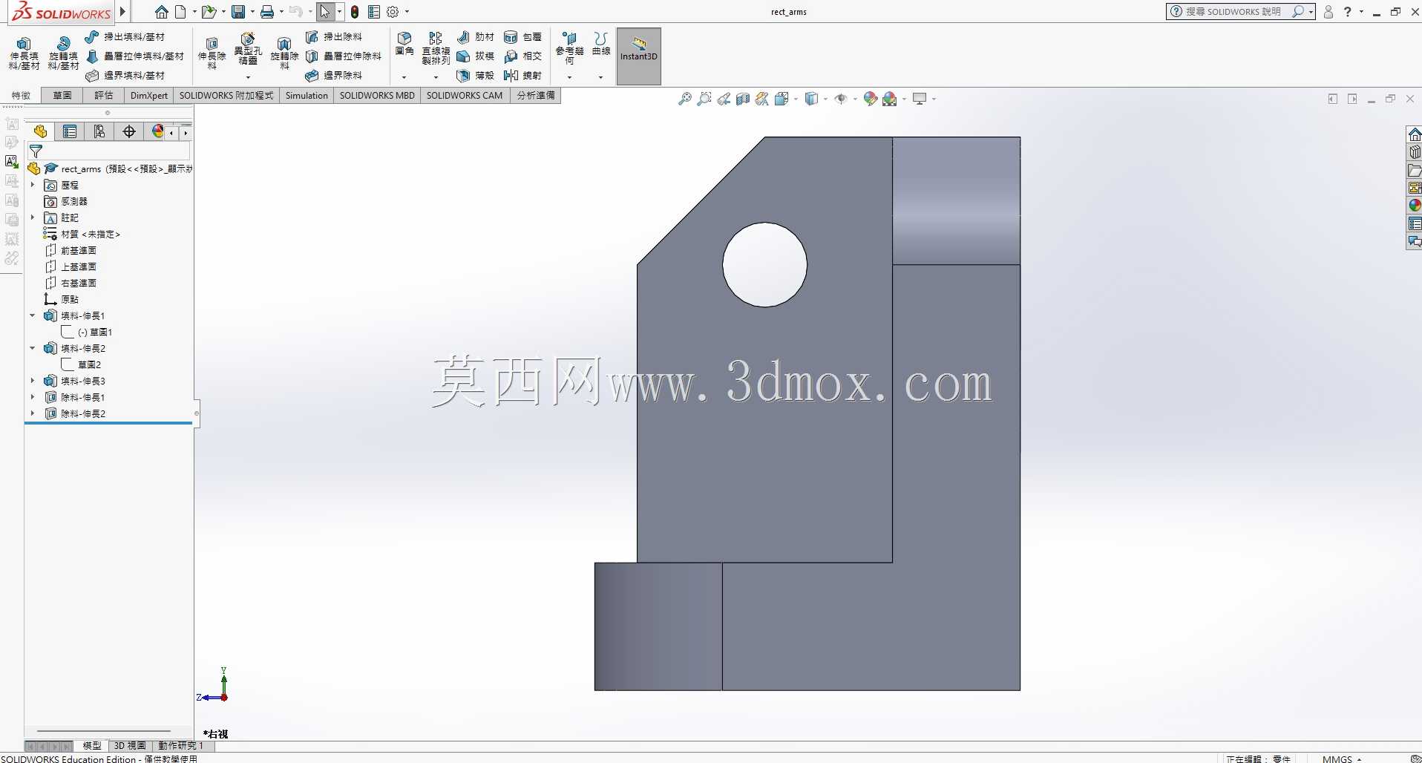Collapse the 填料-伸長1 feature

[x=33, y=315]
